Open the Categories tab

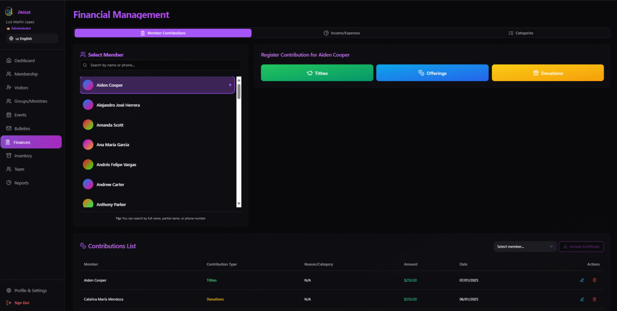(521, 33)
